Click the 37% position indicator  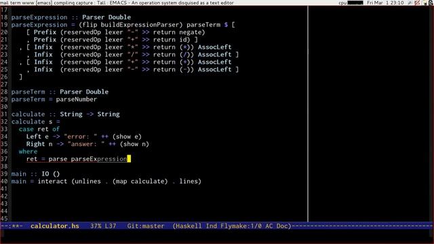[x=96, y=226]
